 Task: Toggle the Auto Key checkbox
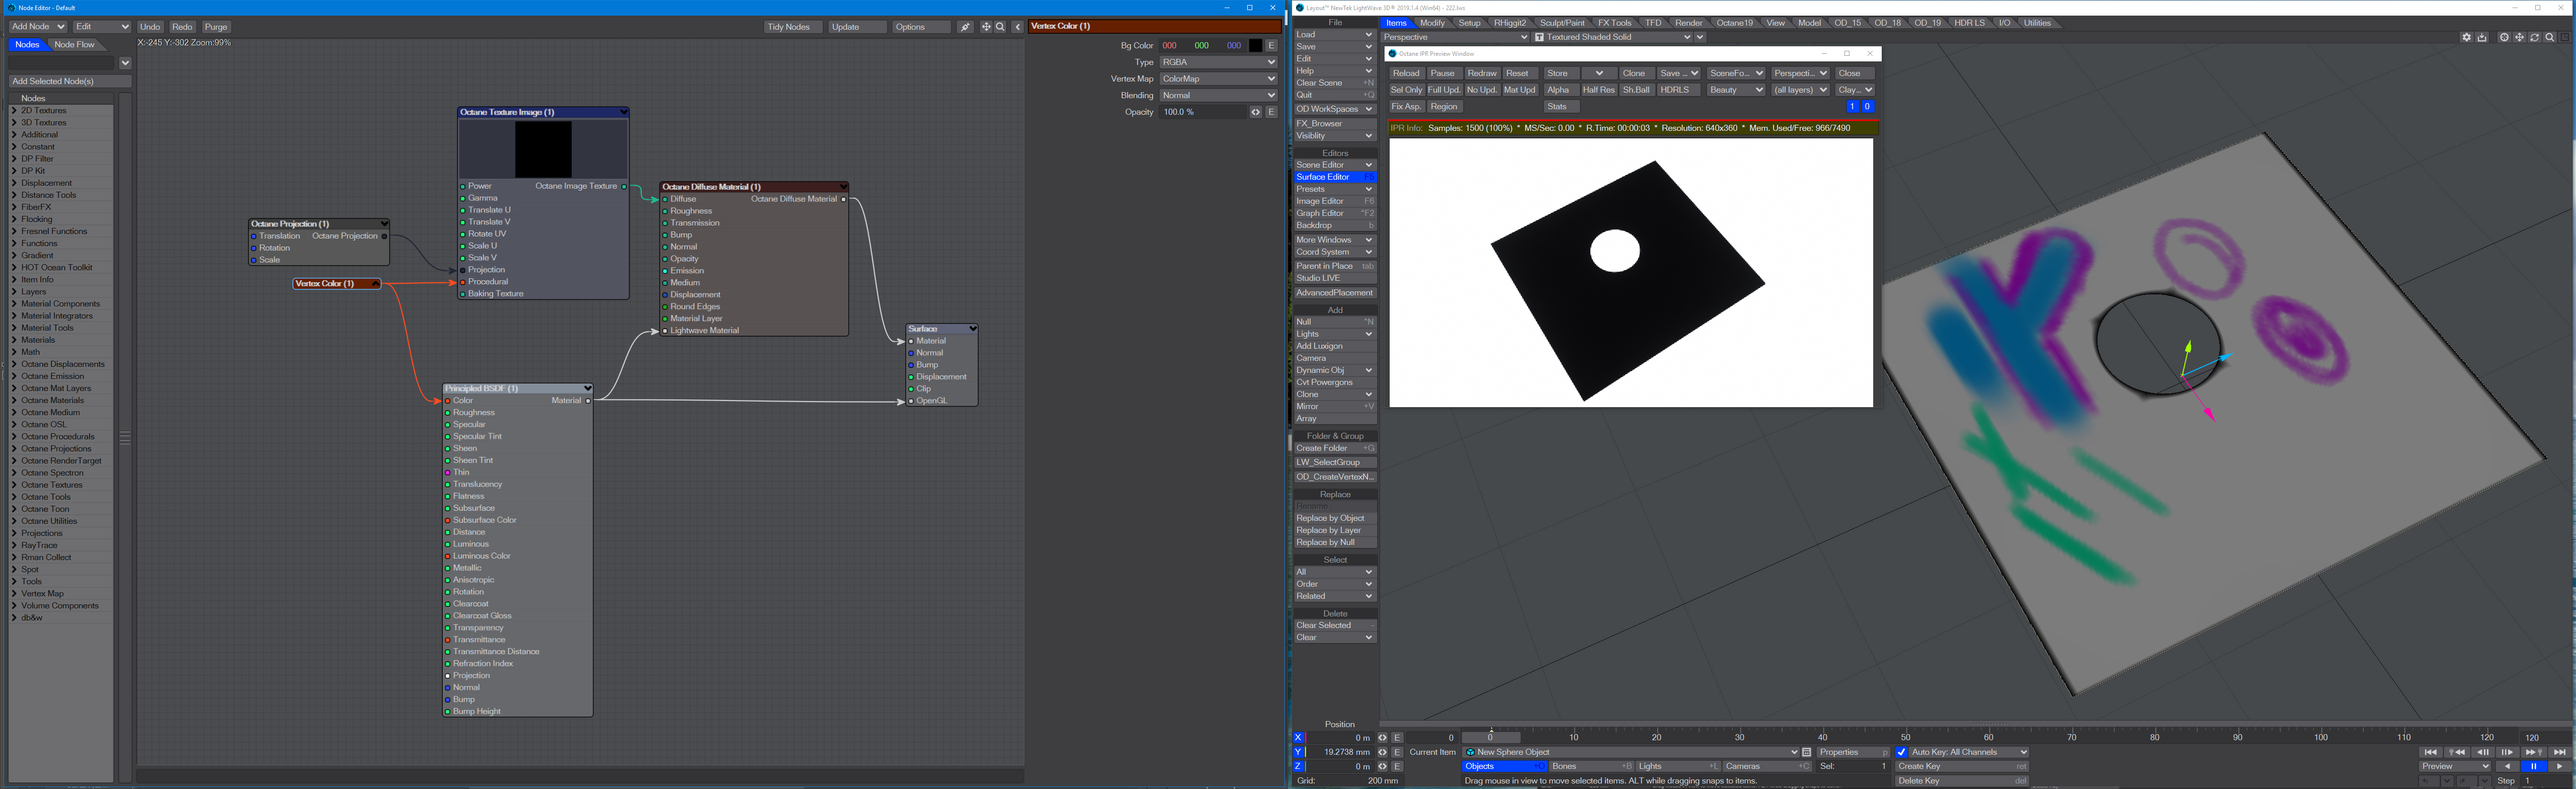(1901, 752)
